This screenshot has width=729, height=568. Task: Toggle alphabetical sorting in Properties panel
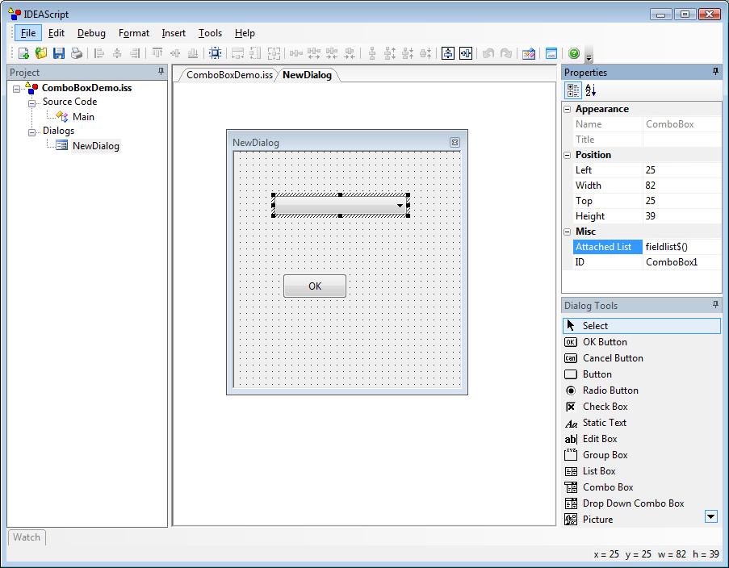pos(590,90)
